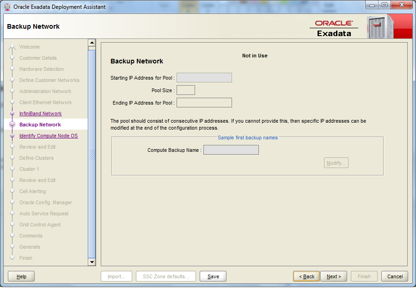Click the 'Sample first backup names' group title
This screenshot has height=288, width=416.
[248, 138]
